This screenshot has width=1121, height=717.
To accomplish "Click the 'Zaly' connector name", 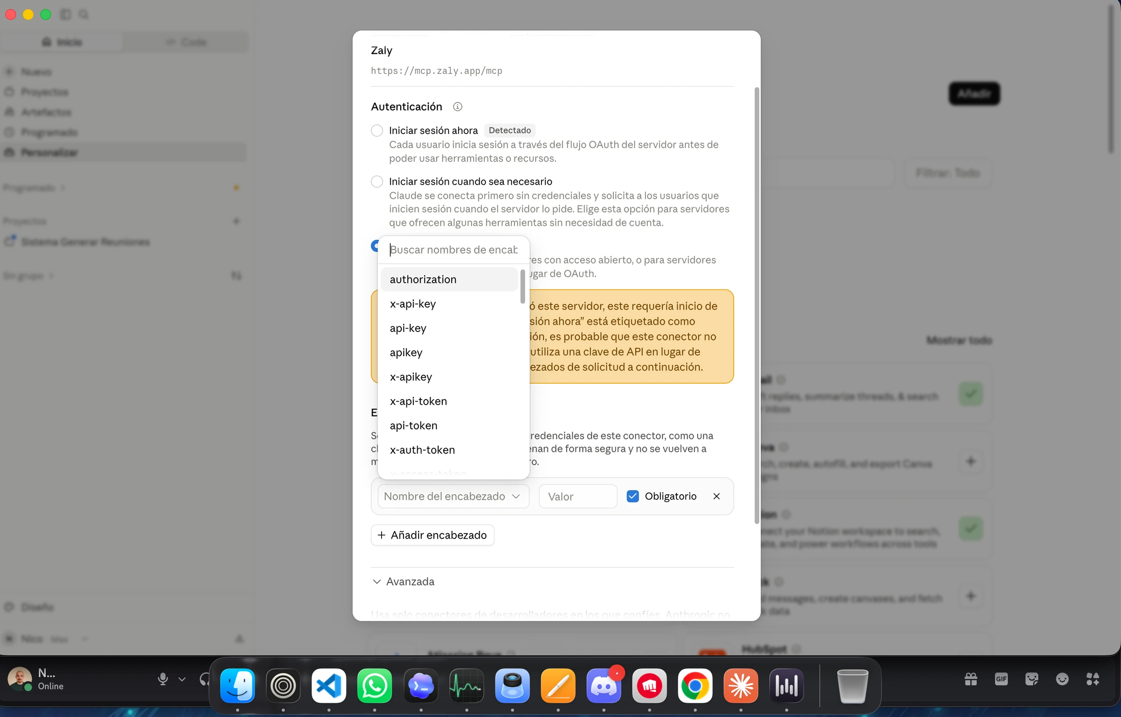I will pos(382,50).
